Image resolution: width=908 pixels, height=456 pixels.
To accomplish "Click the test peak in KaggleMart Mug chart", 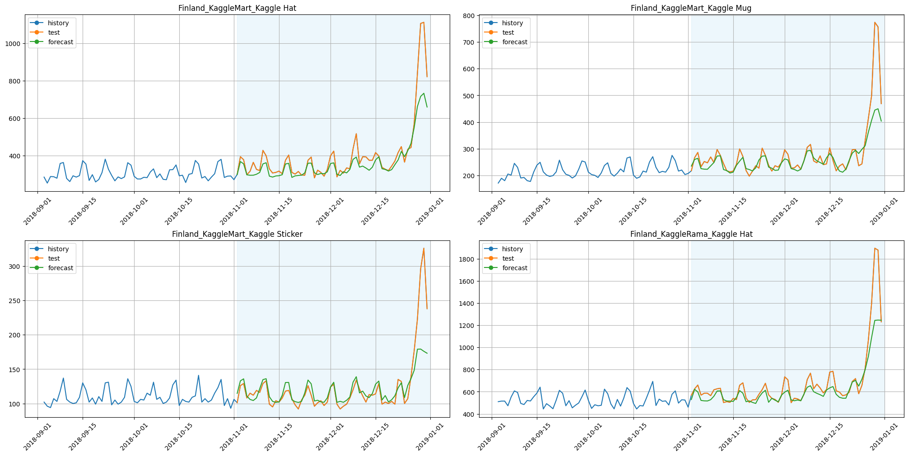I will pos(875,23).
